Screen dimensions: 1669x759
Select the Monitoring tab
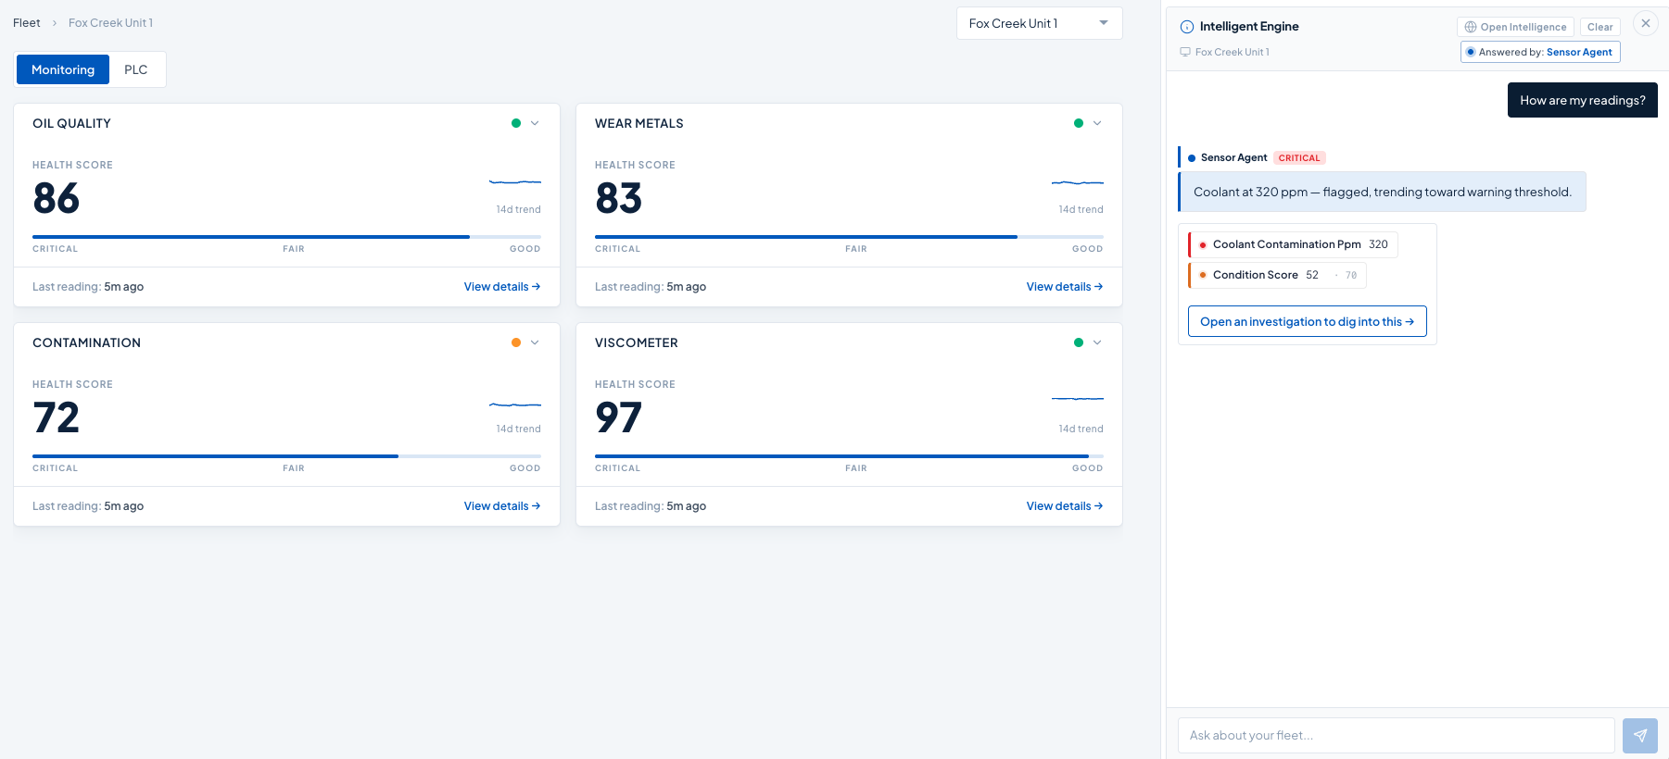click(63, 69)
